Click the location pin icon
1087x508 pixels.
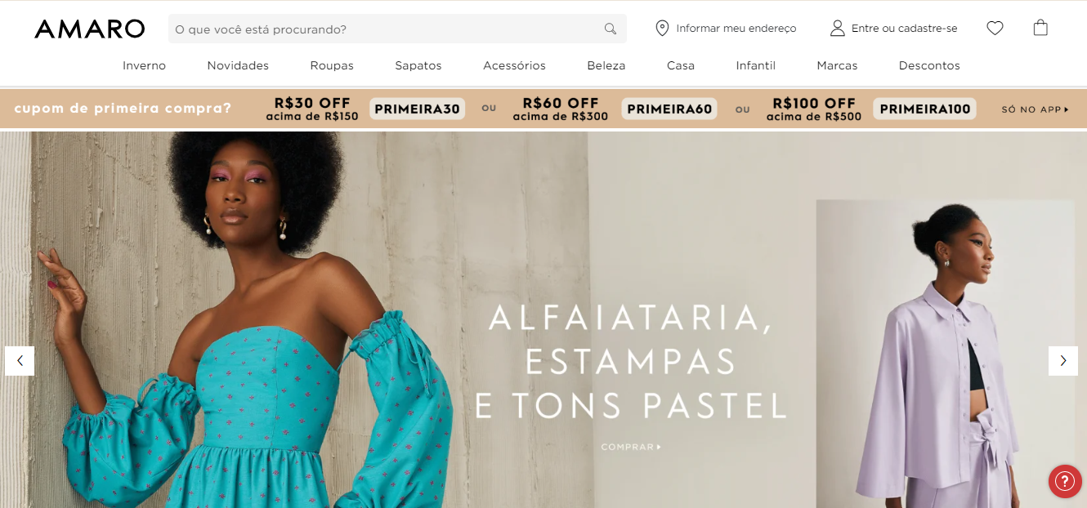(x=662, y=29)
